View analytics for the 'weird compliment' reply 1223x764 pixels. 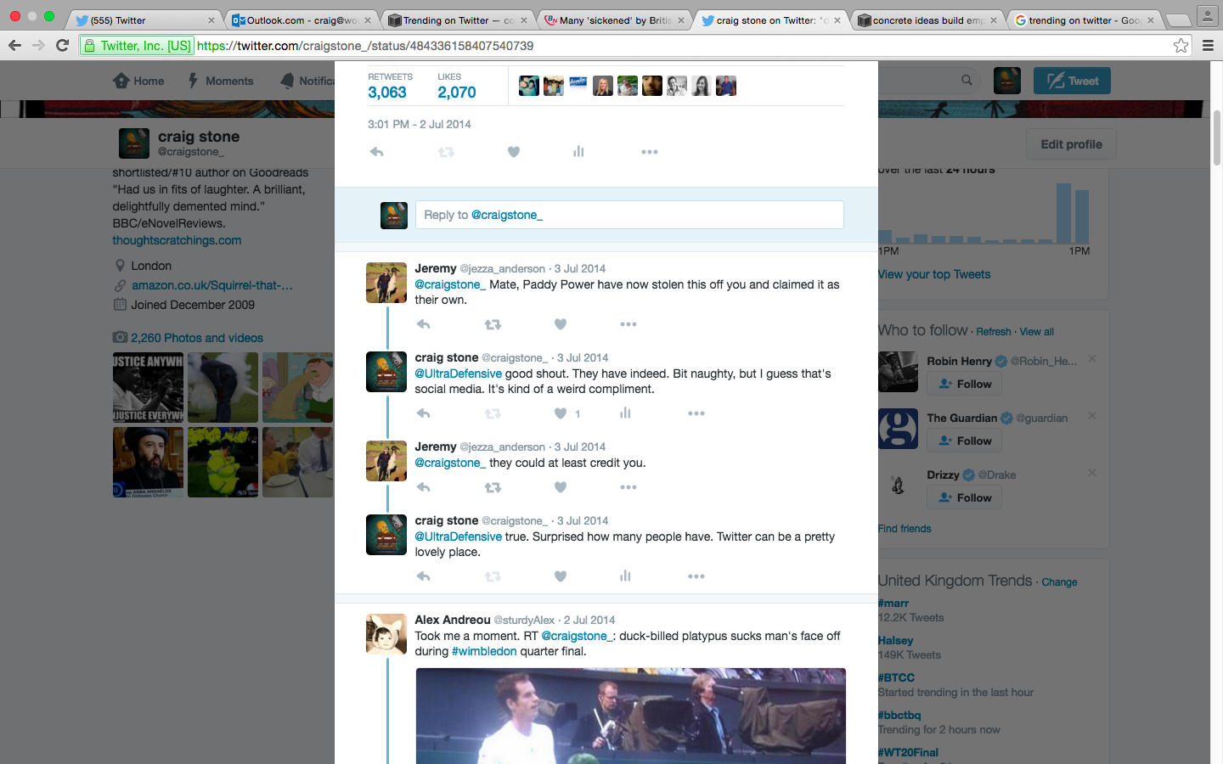click(x=625, y=413)
